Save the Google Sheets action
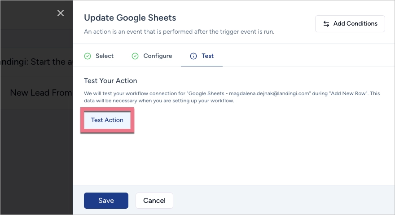Screen dimensions: 395x215 (106, 201)
